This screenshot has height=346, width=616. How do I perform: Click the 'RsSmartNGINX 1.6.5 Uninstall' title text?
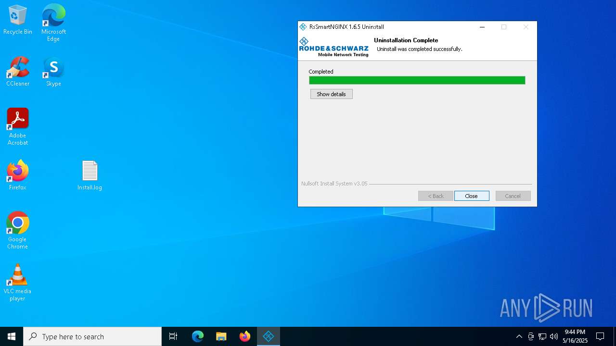coord(346,27)
